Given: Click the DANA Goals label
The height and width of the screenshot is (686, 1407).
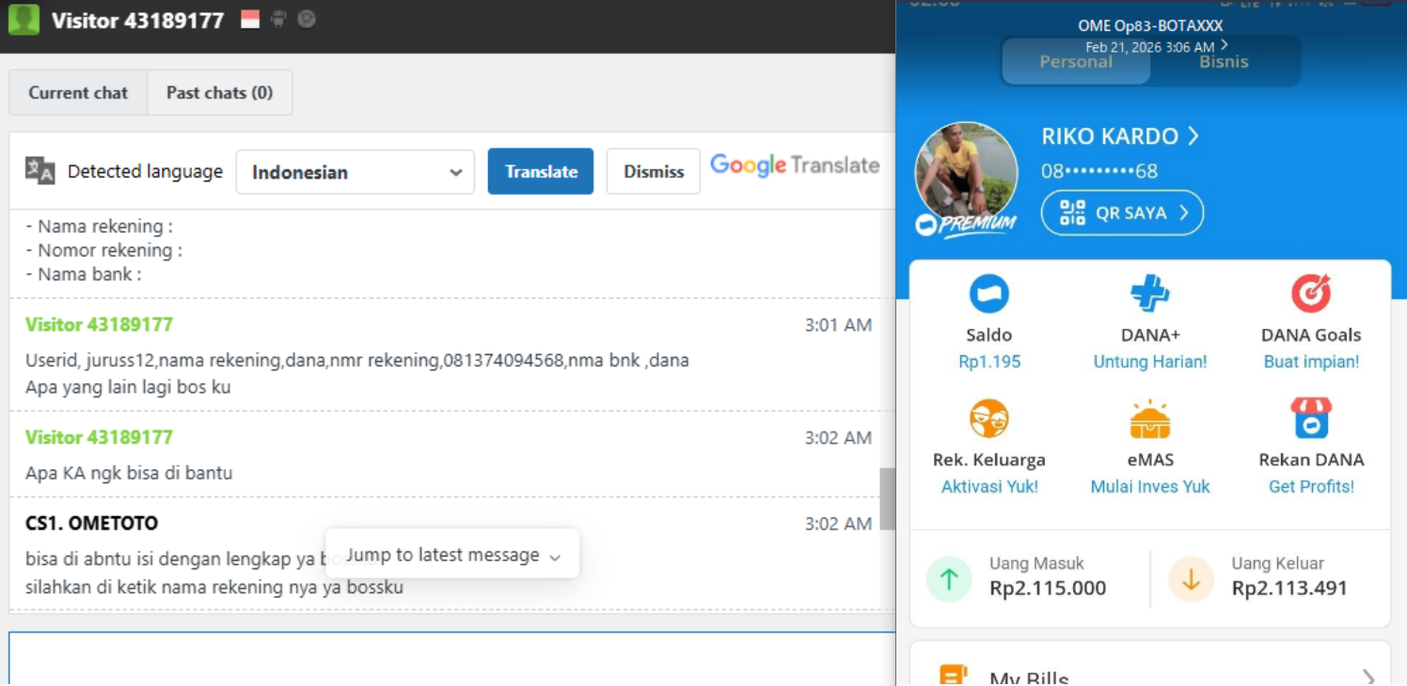Looking at the screenshot, I should click(x=1311, y=335).
